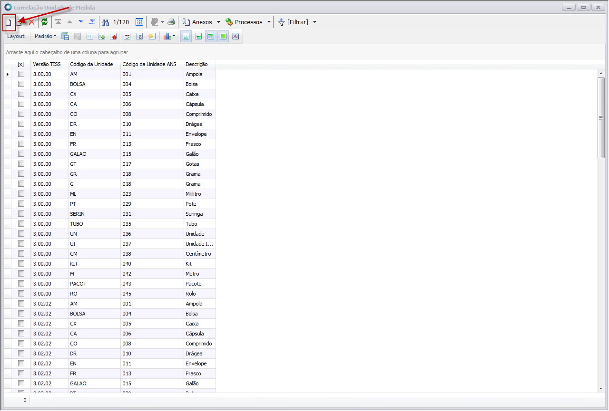This screenshot has height=411, width=609.
Task: Toggle the solid green grid view button
Action: 223,36
